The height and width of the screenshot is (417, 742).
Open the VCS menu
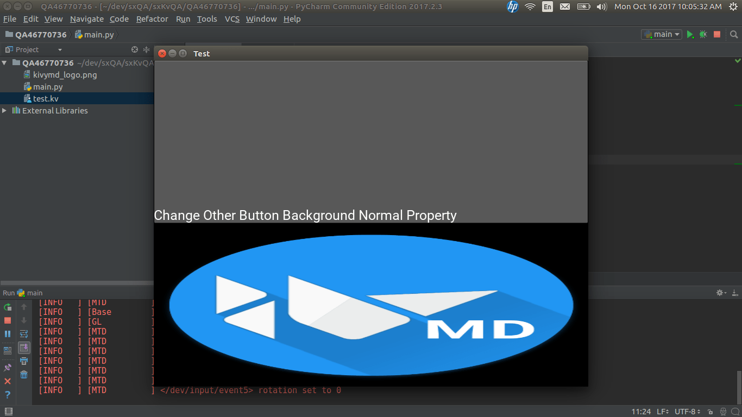pyautogui.click(x=232, y=18)
